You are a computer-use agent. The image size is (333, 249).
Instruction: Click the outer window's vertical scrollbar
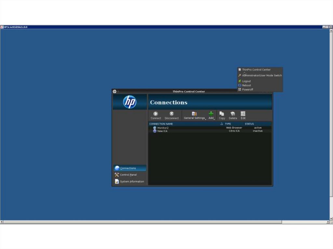[331, 115]
